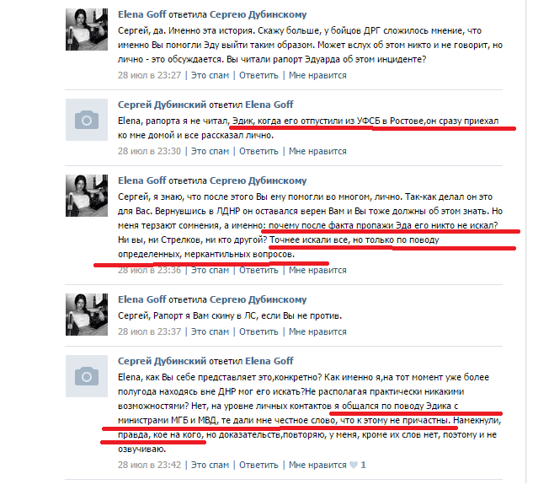Open Сергей Дубинский's profile from the 23:30 comment
Viewport: 533px width, 490px height.
tap(163, 105)
